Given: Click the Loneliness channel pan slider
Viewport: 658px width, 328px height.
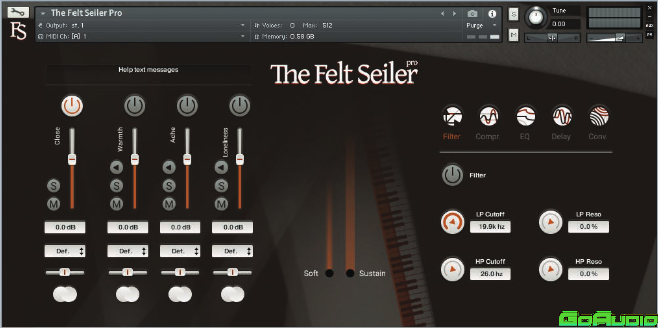Looking at the screenshot, I should click(x=233, y=272).
